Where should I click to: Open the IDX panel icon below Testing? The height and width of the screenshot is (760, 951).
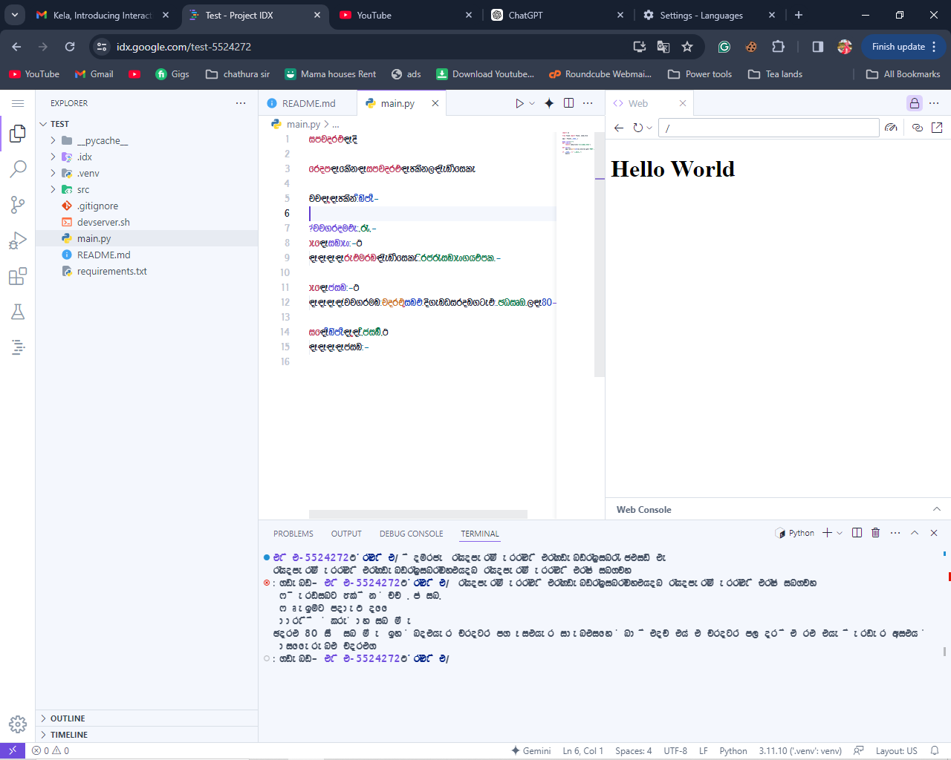(18, 347)
